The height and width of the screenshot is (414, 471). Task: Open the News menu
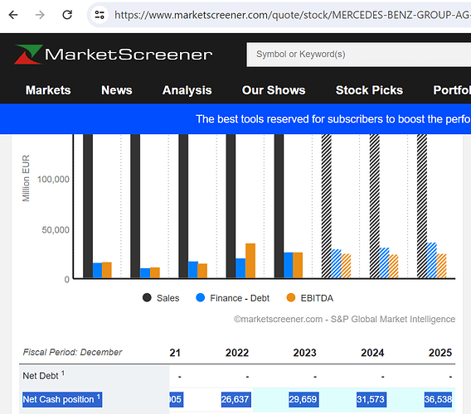tap(117, 90)
